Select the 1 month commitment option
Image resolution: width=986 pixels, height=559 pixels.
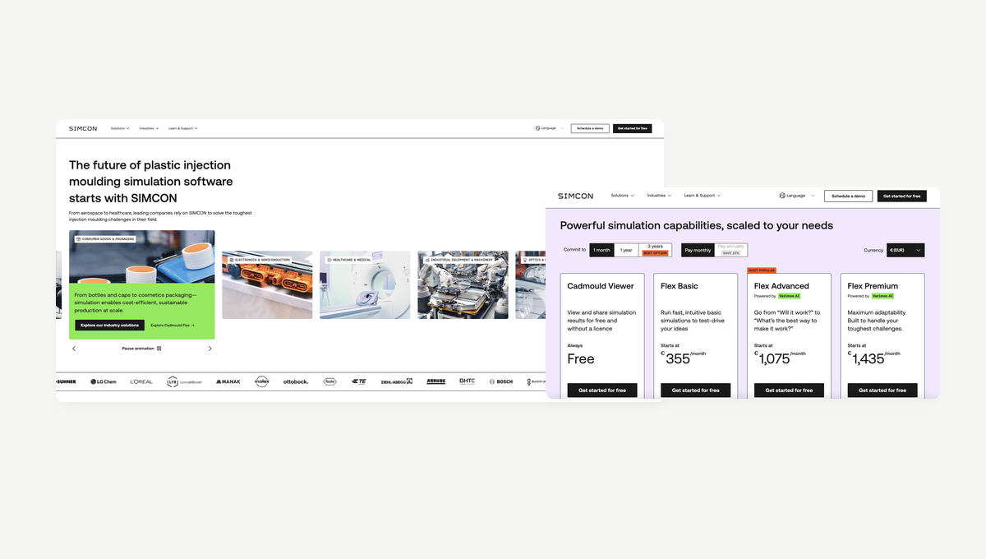point(601,250)
